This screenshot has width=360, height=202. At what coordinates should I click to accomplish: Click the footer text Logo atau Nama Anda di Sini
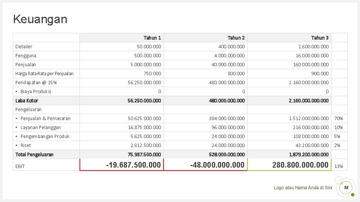point(303,188)
